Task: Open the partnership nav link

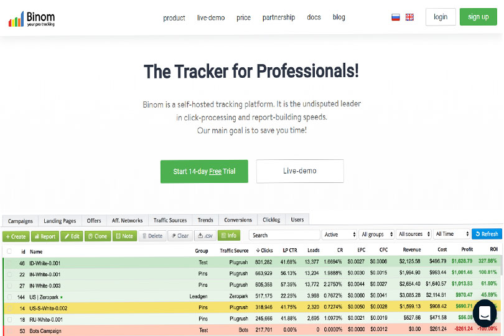Action: click(279, 17)
